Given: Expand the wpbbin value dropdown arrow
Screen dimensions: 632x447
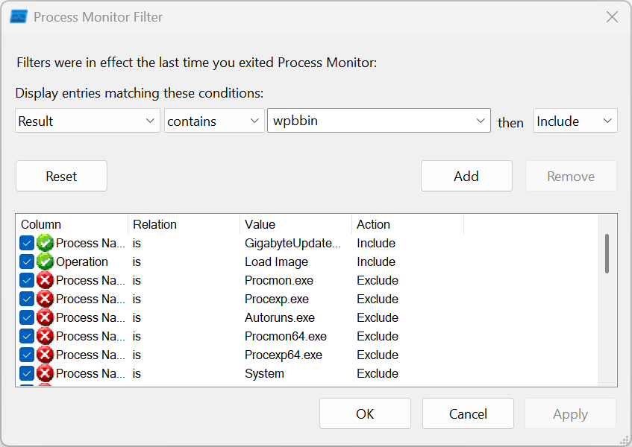Looking at the screenshot, I should pyautogui.click(x=480, y=121).
